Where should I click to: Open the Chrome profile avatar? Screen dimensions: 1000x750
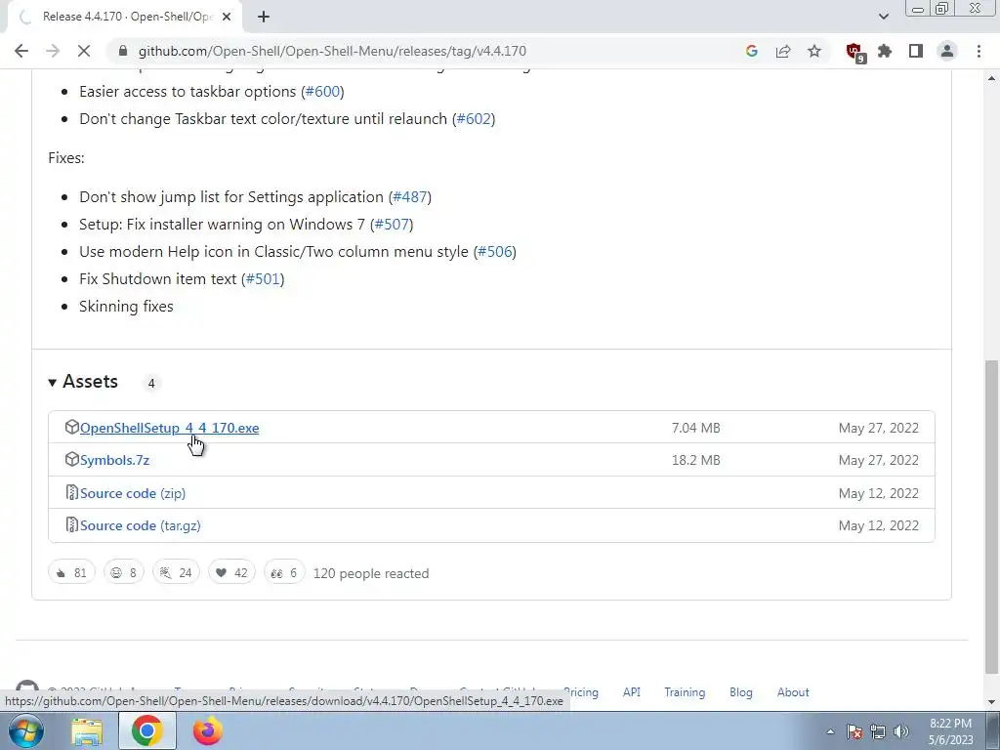(x=947, y=51)
